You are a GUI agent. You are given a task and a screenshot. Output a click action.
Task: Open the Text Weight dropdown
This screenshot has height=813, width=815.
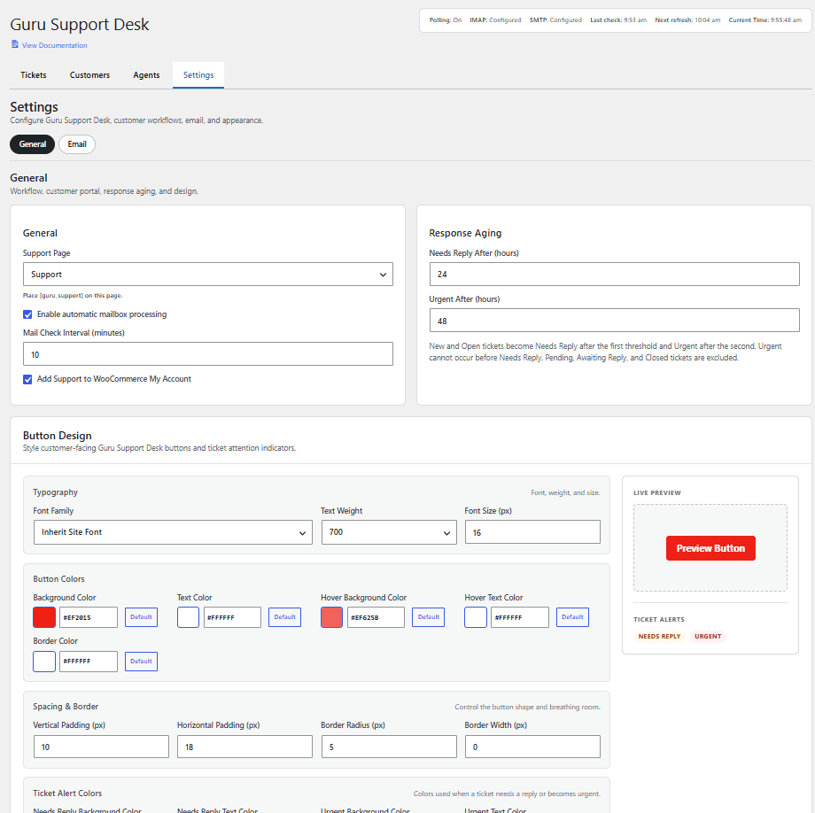(x=389, y=532)
